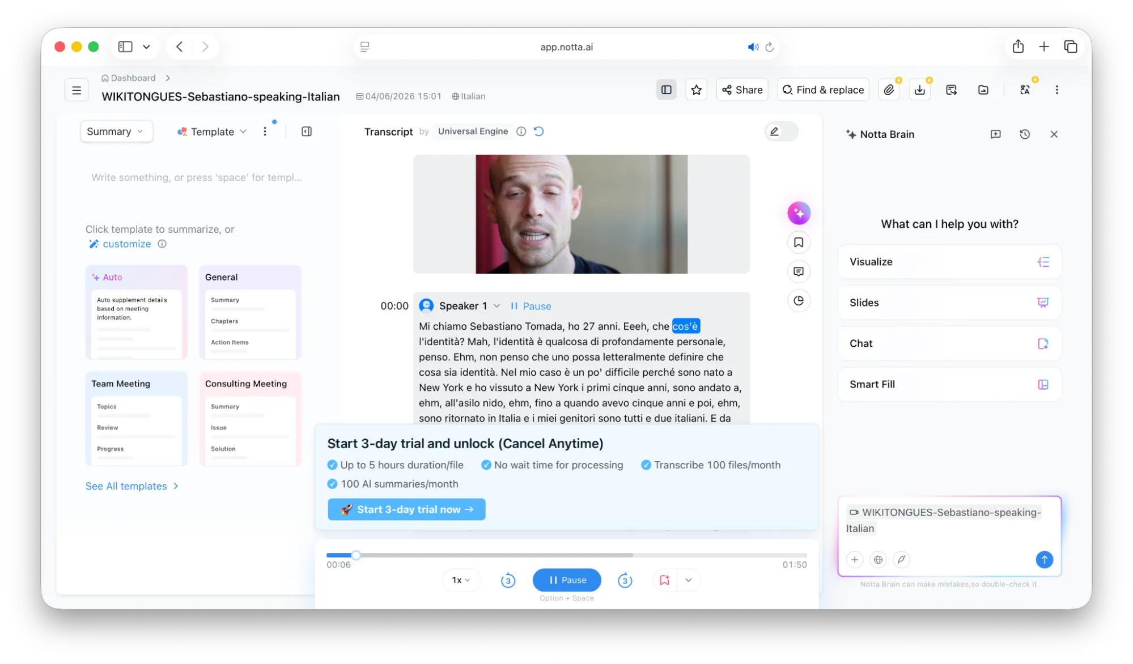Select the General template card
Viewport: 1133px width, 664px height.
250,312
